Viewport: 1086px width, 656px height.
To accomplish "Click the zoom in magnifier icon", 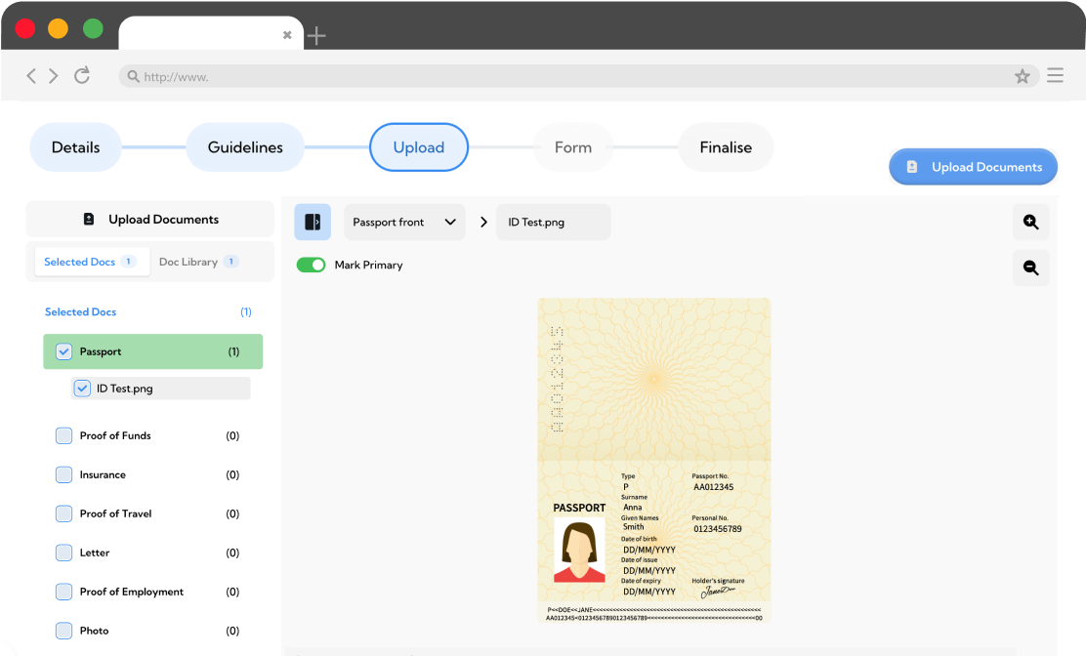I will (1030, 222).
